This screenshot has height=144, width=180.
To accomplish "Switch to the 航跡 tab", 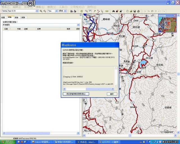I will click(x=23, y=17).
